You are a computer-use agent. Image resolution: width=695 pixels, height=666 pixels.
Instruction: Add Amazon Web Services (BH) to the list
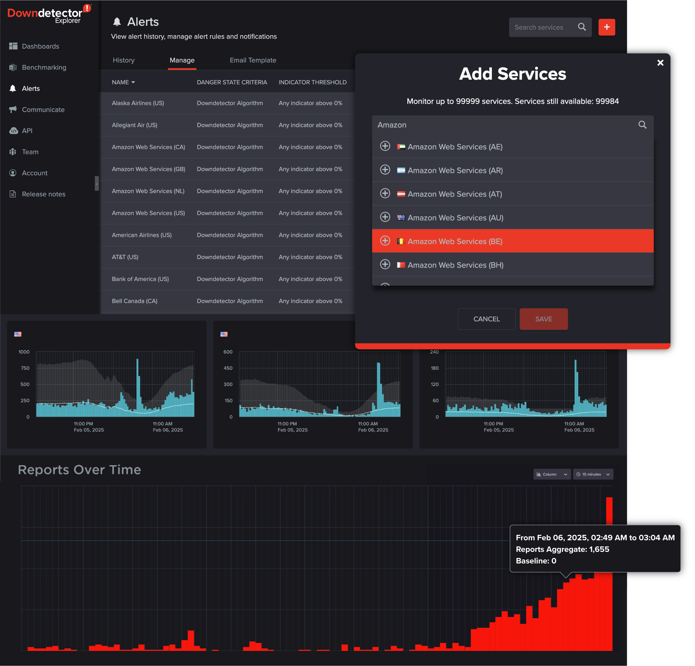coord(385,264)
